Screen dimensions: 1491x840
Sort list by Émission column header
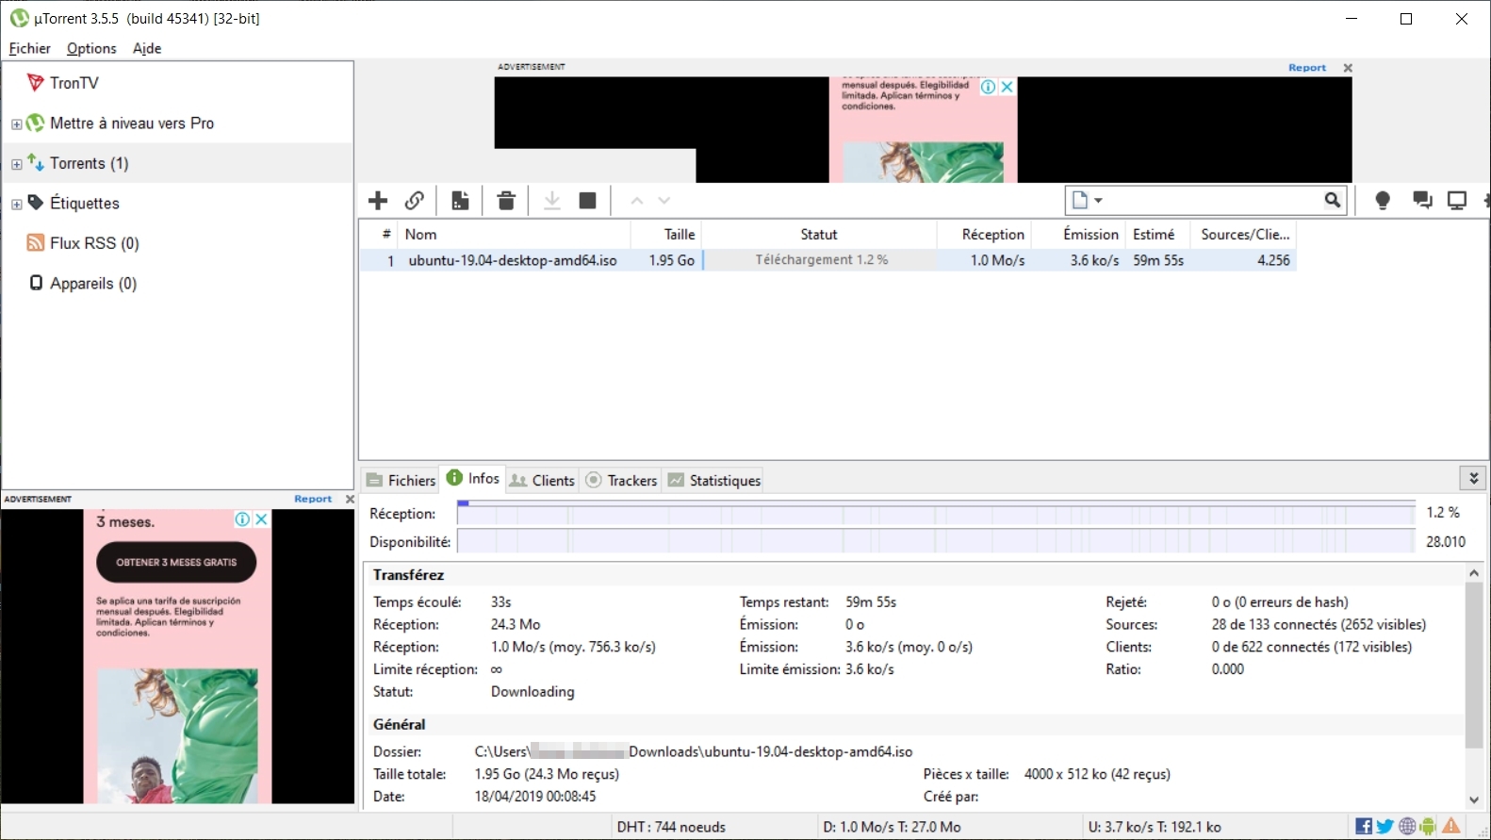click(1078, 234)
